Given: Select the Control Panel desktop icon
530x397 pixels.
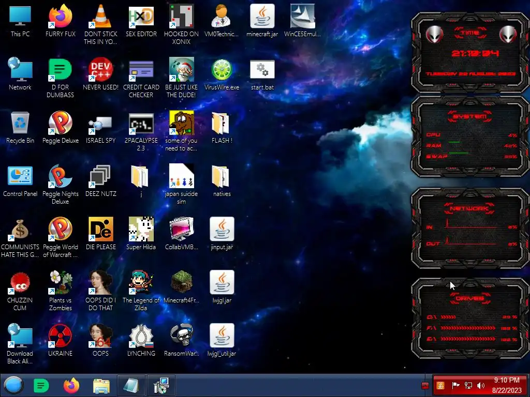Looking at the screenshot, I should (20, 180).
